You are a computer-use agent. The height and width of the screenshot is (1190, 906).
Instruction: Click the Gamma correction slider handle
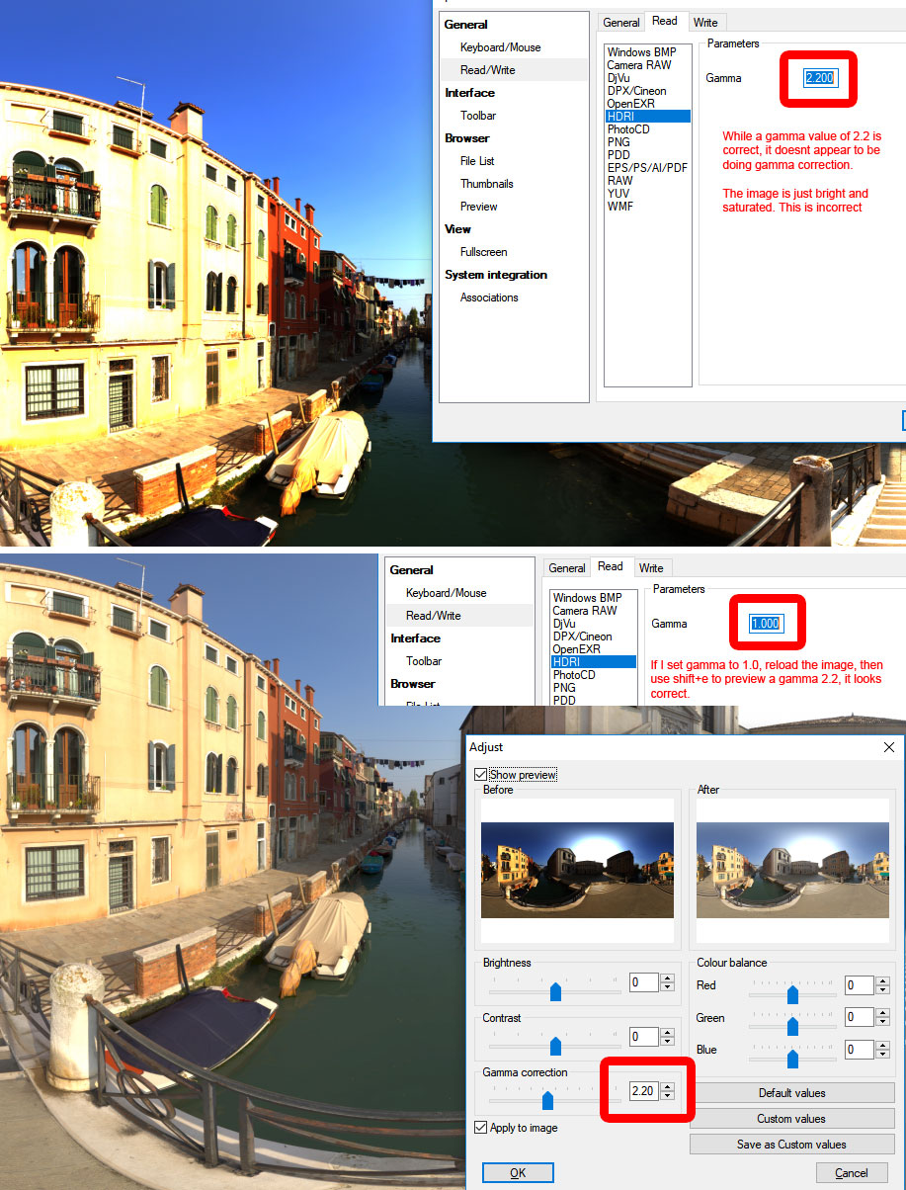pyautogui.click(x=547, y=1100)
